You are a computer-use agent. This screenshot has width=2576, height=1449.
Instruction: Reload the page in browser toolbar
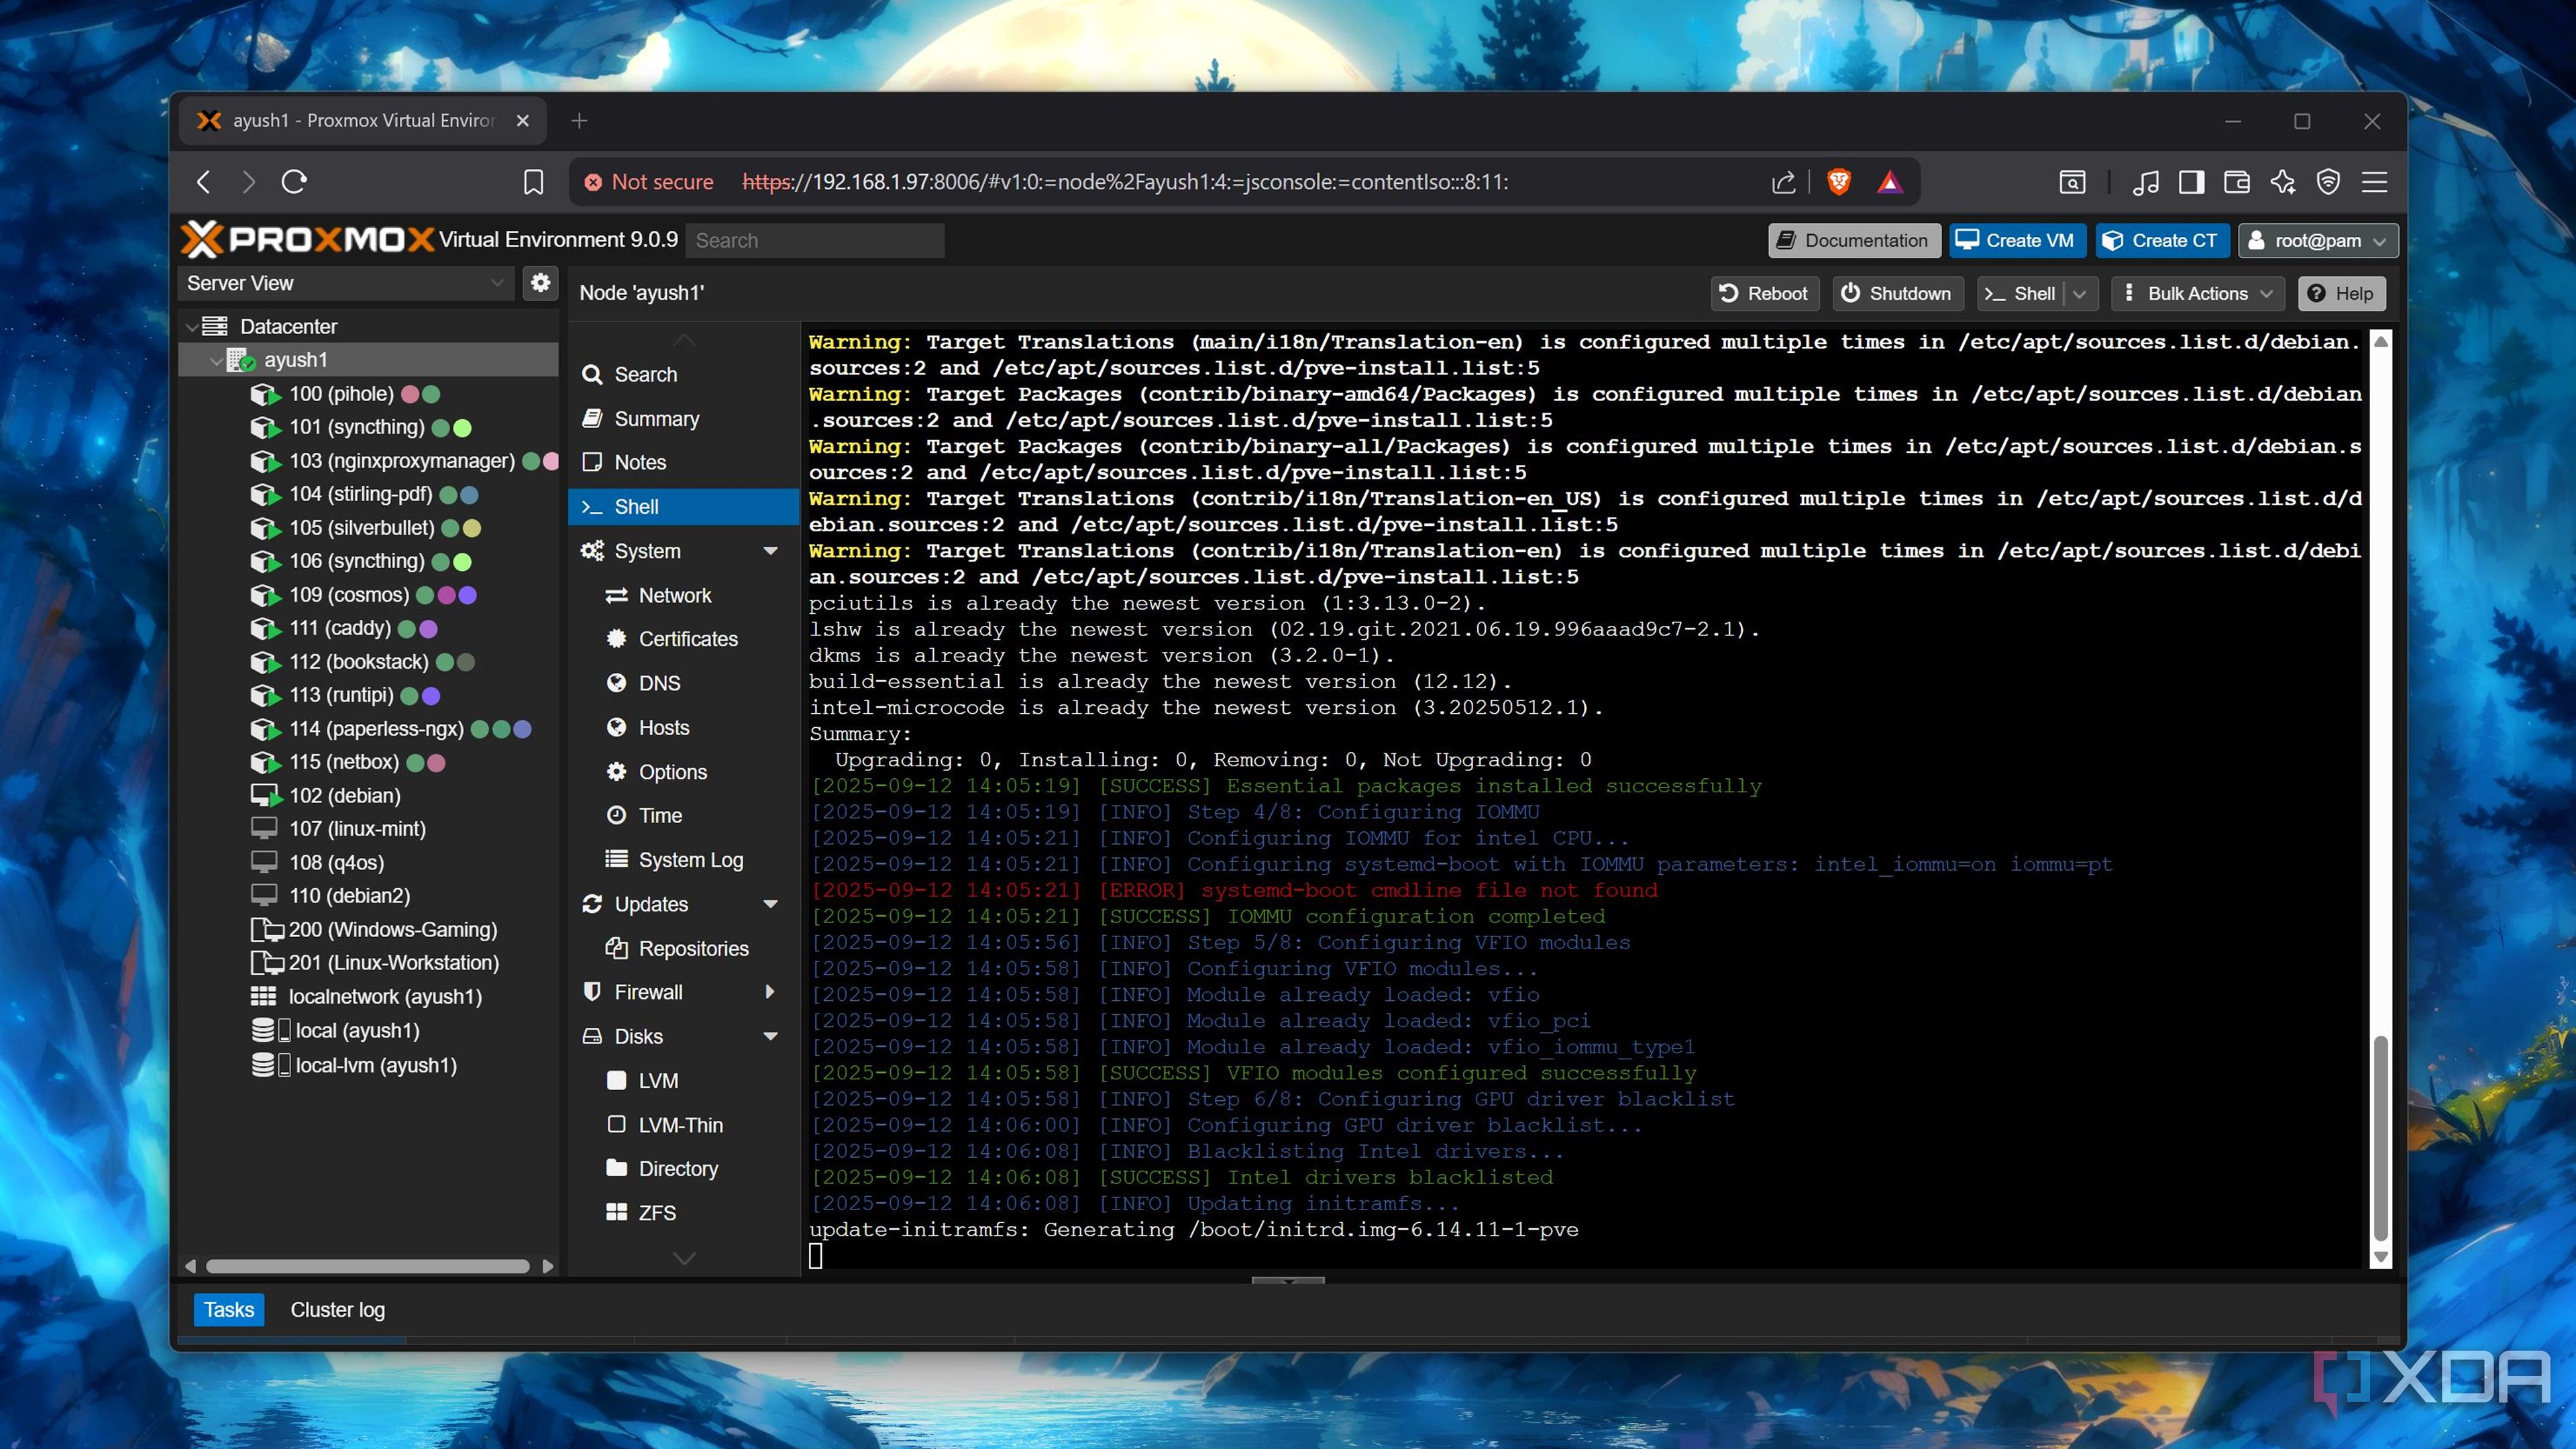pyautogui.click(x=294, y=182)
